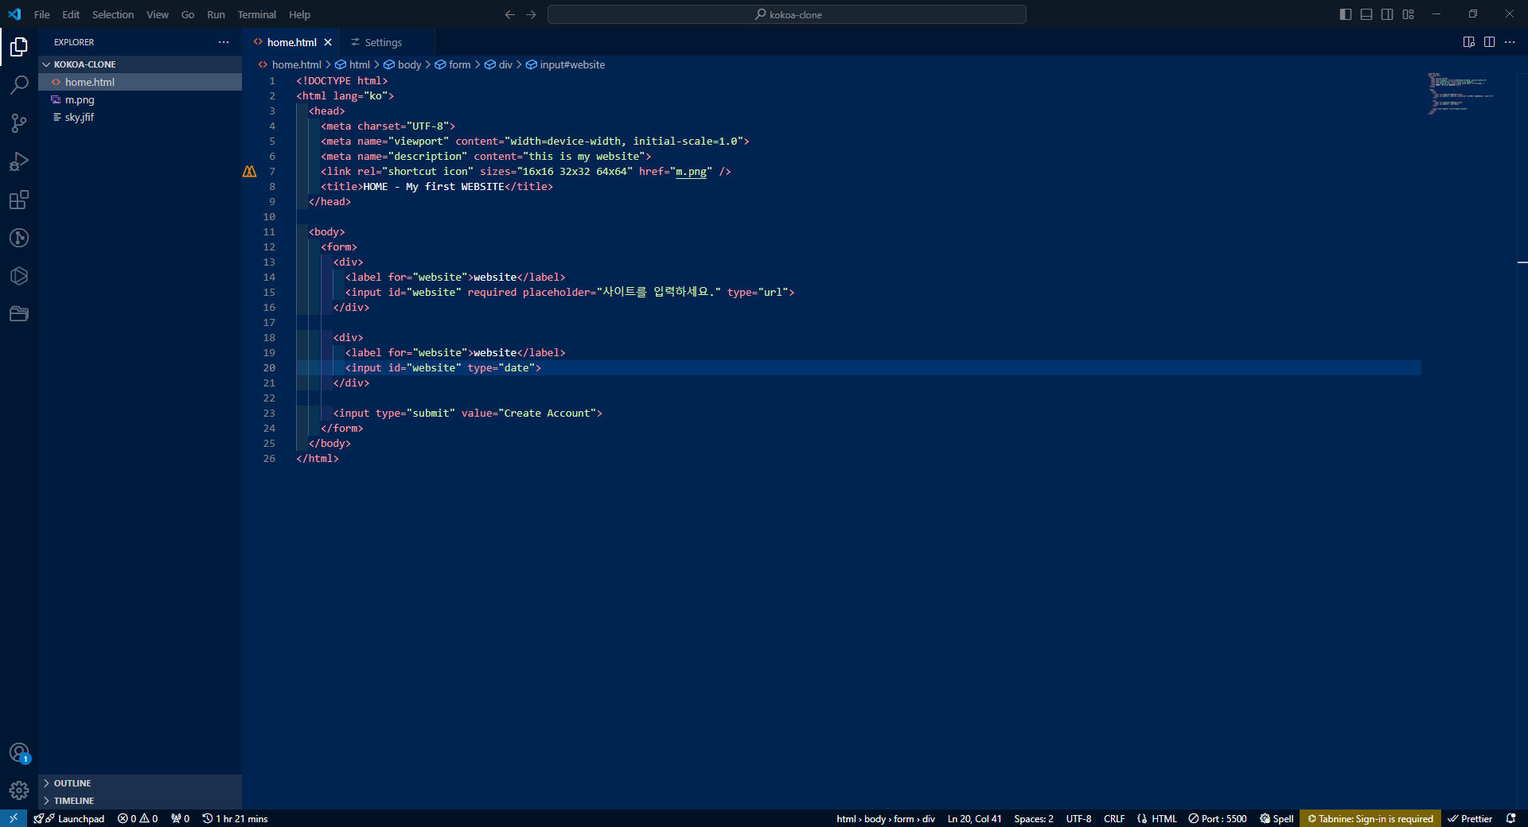Image resolution: width=1528 pixels, height=827 pixels.
Task: Change the Spaces: 2 indentation setting
Action: click(1034, 818)
